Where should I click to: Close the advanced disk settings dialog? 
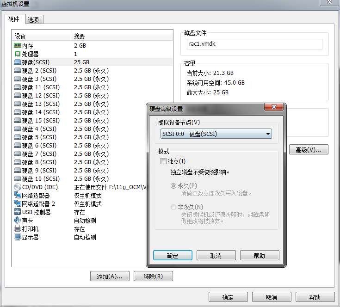(x=274, y=108)
